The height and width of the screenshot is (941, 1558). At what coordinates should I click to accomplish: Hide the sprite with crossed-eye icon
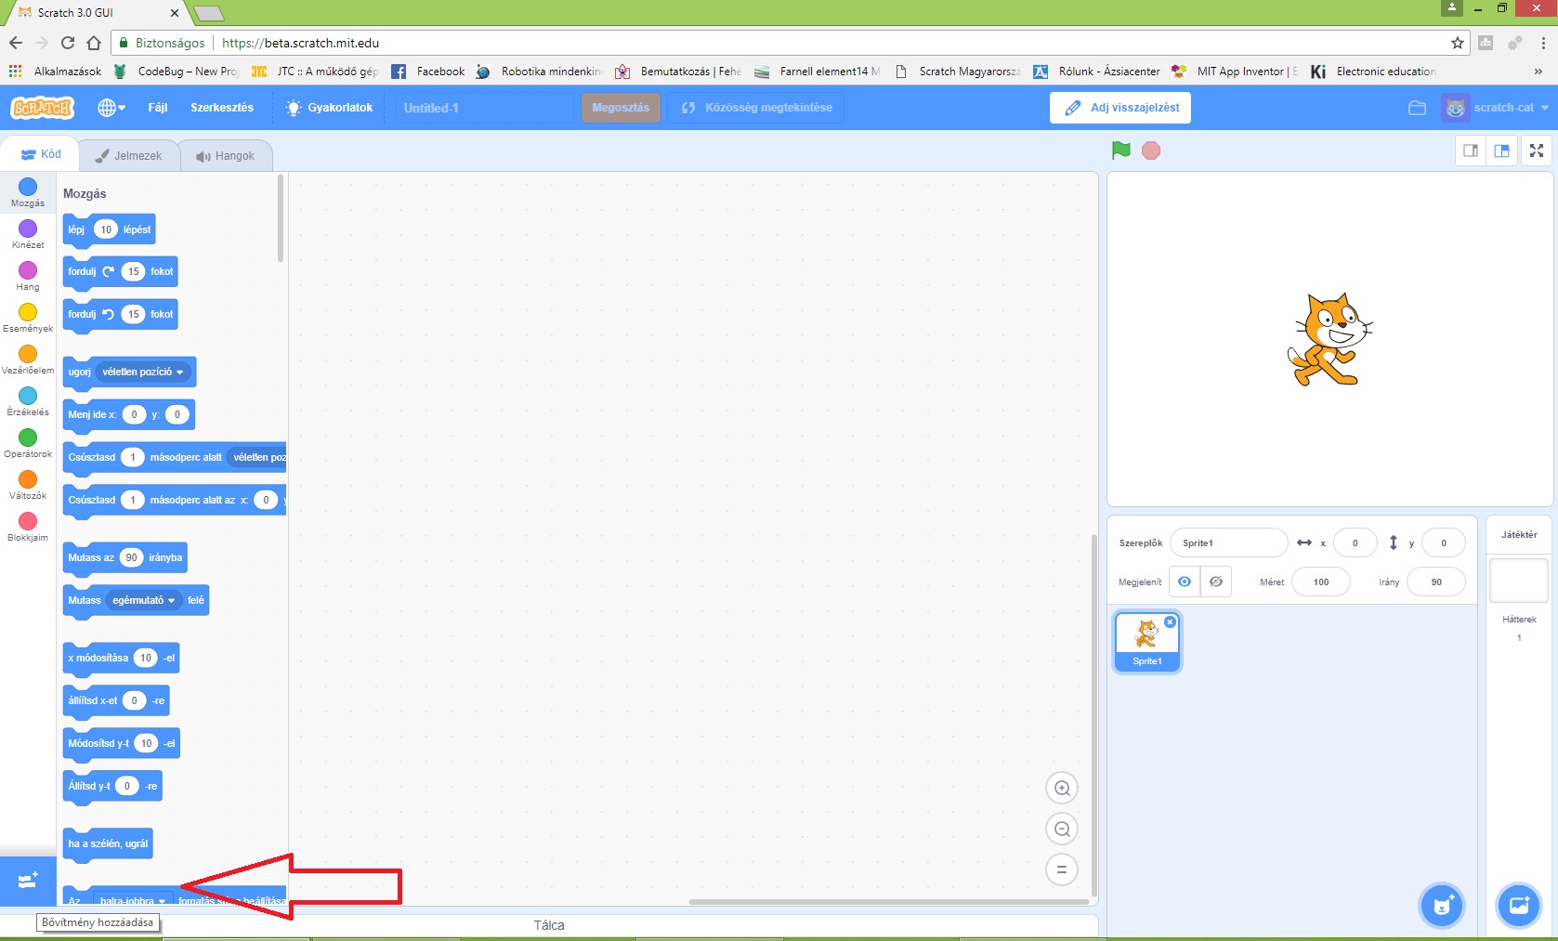(x=1216, y=582)
